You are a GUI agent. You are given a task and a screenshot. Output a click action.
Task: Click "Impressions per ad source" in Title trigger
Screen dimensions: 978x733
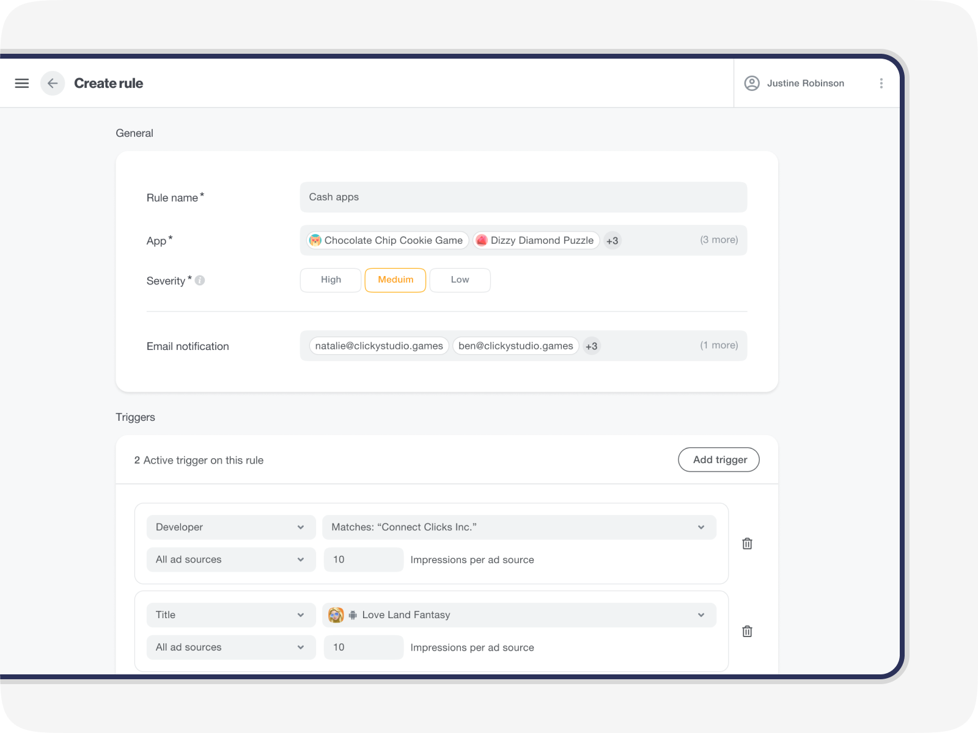(472, 648)
